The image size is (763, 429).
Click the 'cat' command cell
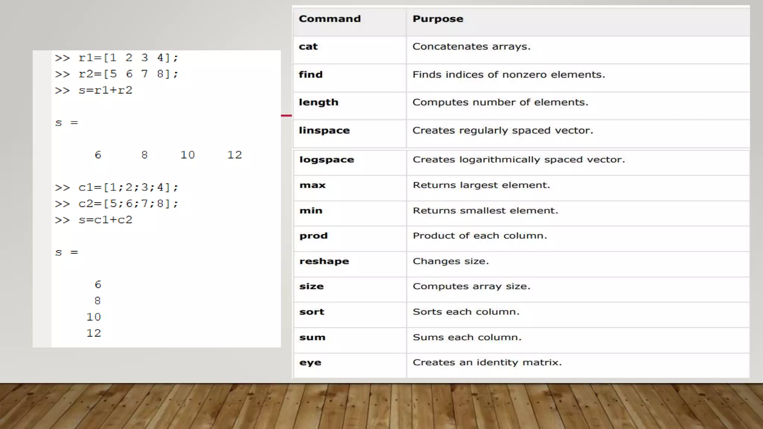308,47
